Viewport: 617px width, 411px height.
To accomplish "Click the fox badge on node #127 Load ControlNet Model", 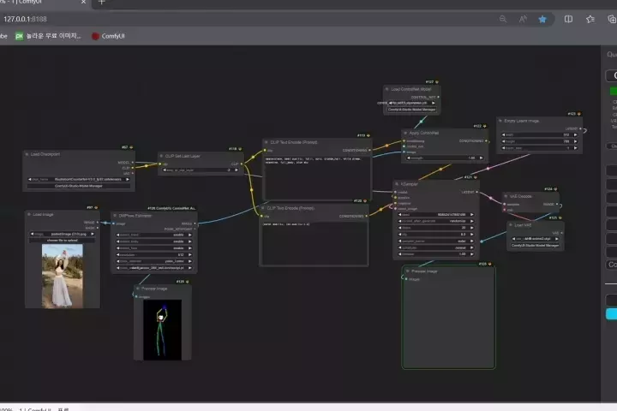I will point(437,82).
